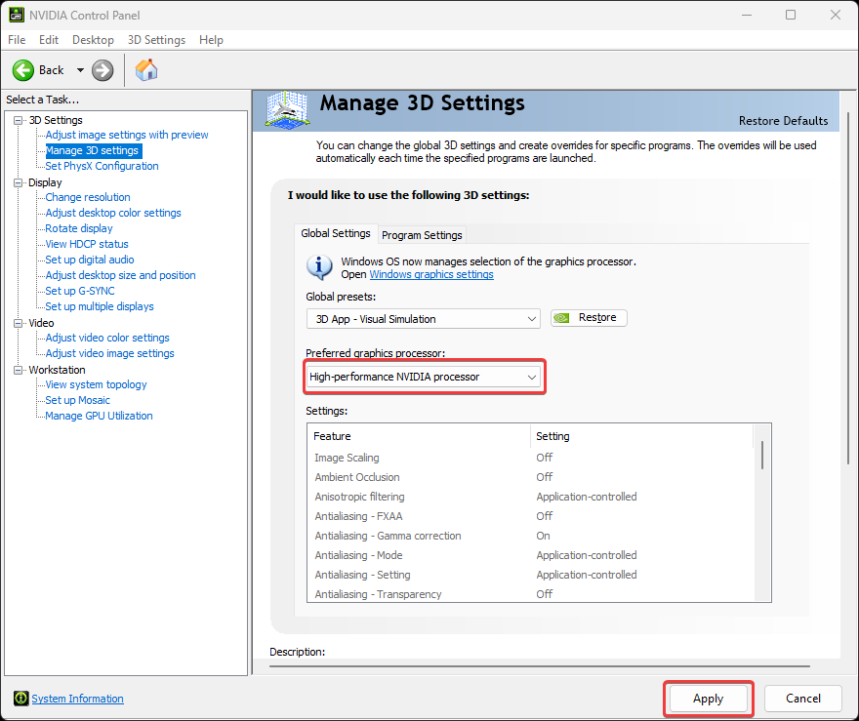This screenshot has width=859, height=721.
Task: Collapse the Video tree node
Action: (19, 323)
